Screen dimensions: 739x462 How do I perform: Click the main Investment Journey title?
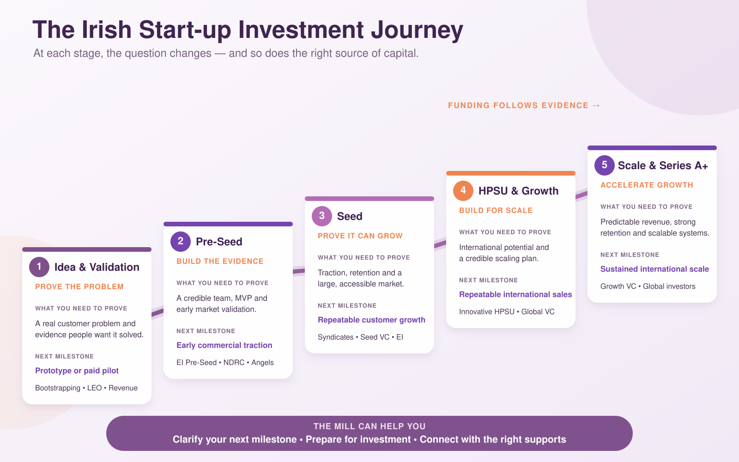pos(248,30)
